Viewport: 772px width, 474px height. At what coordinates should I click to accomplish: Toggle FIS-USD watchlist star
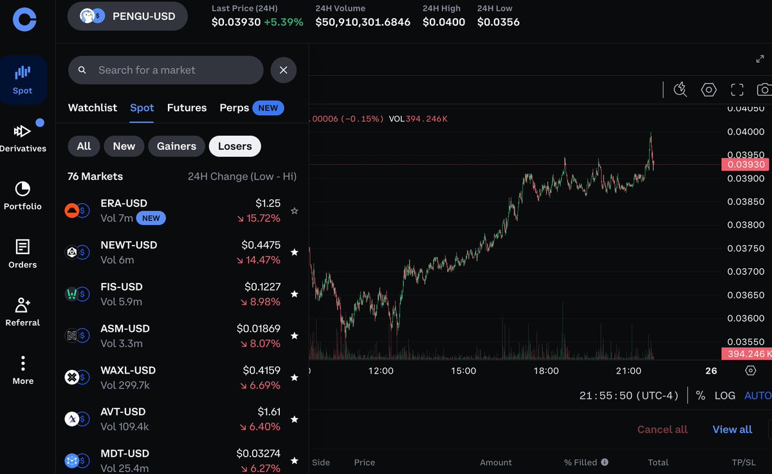click(x=295, y=294)
